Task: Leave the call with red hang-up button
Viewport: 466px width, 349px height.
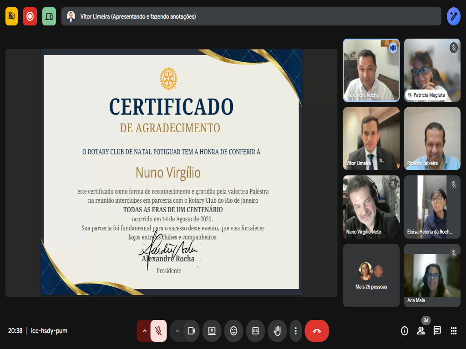Action: tap(317, 331)
